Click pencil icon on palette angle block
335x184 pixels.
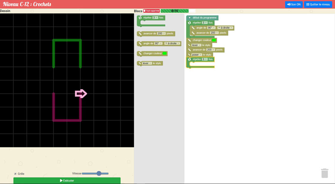[x=140, y=43]
